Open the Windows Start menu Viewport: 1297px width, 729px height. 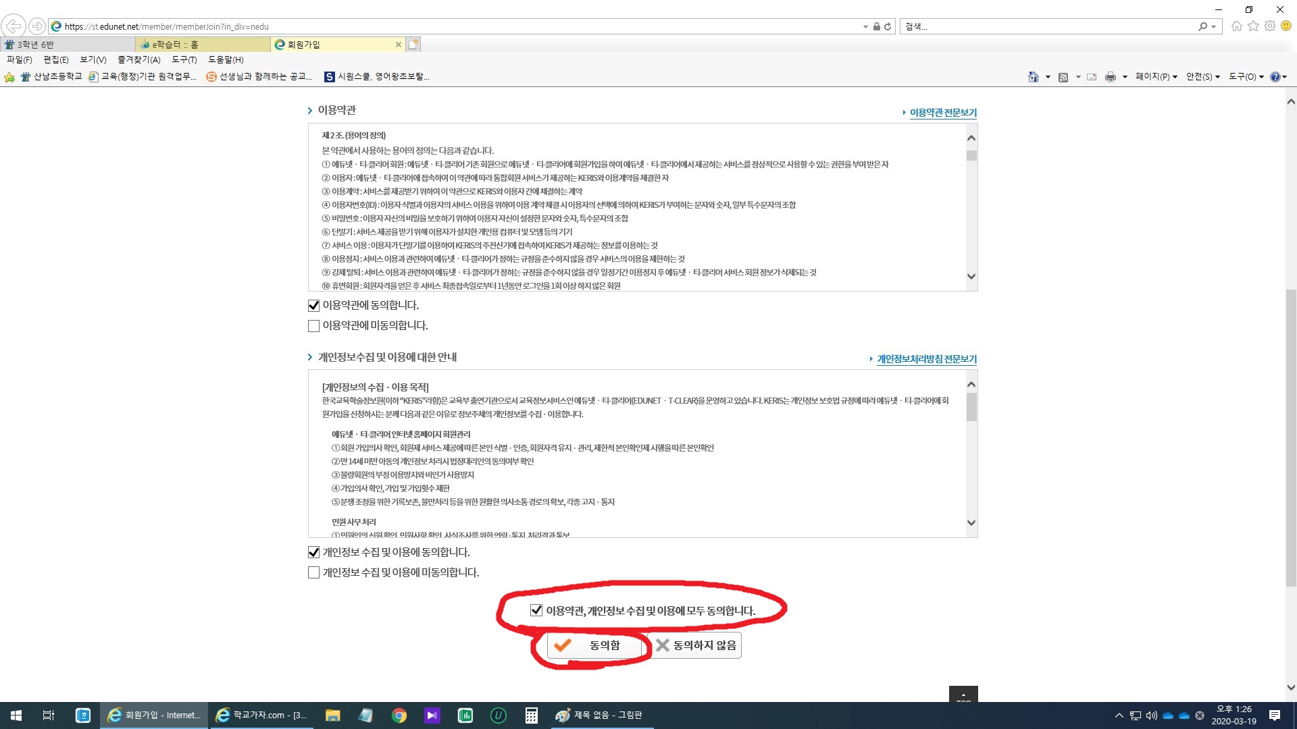tap(16, 715)
